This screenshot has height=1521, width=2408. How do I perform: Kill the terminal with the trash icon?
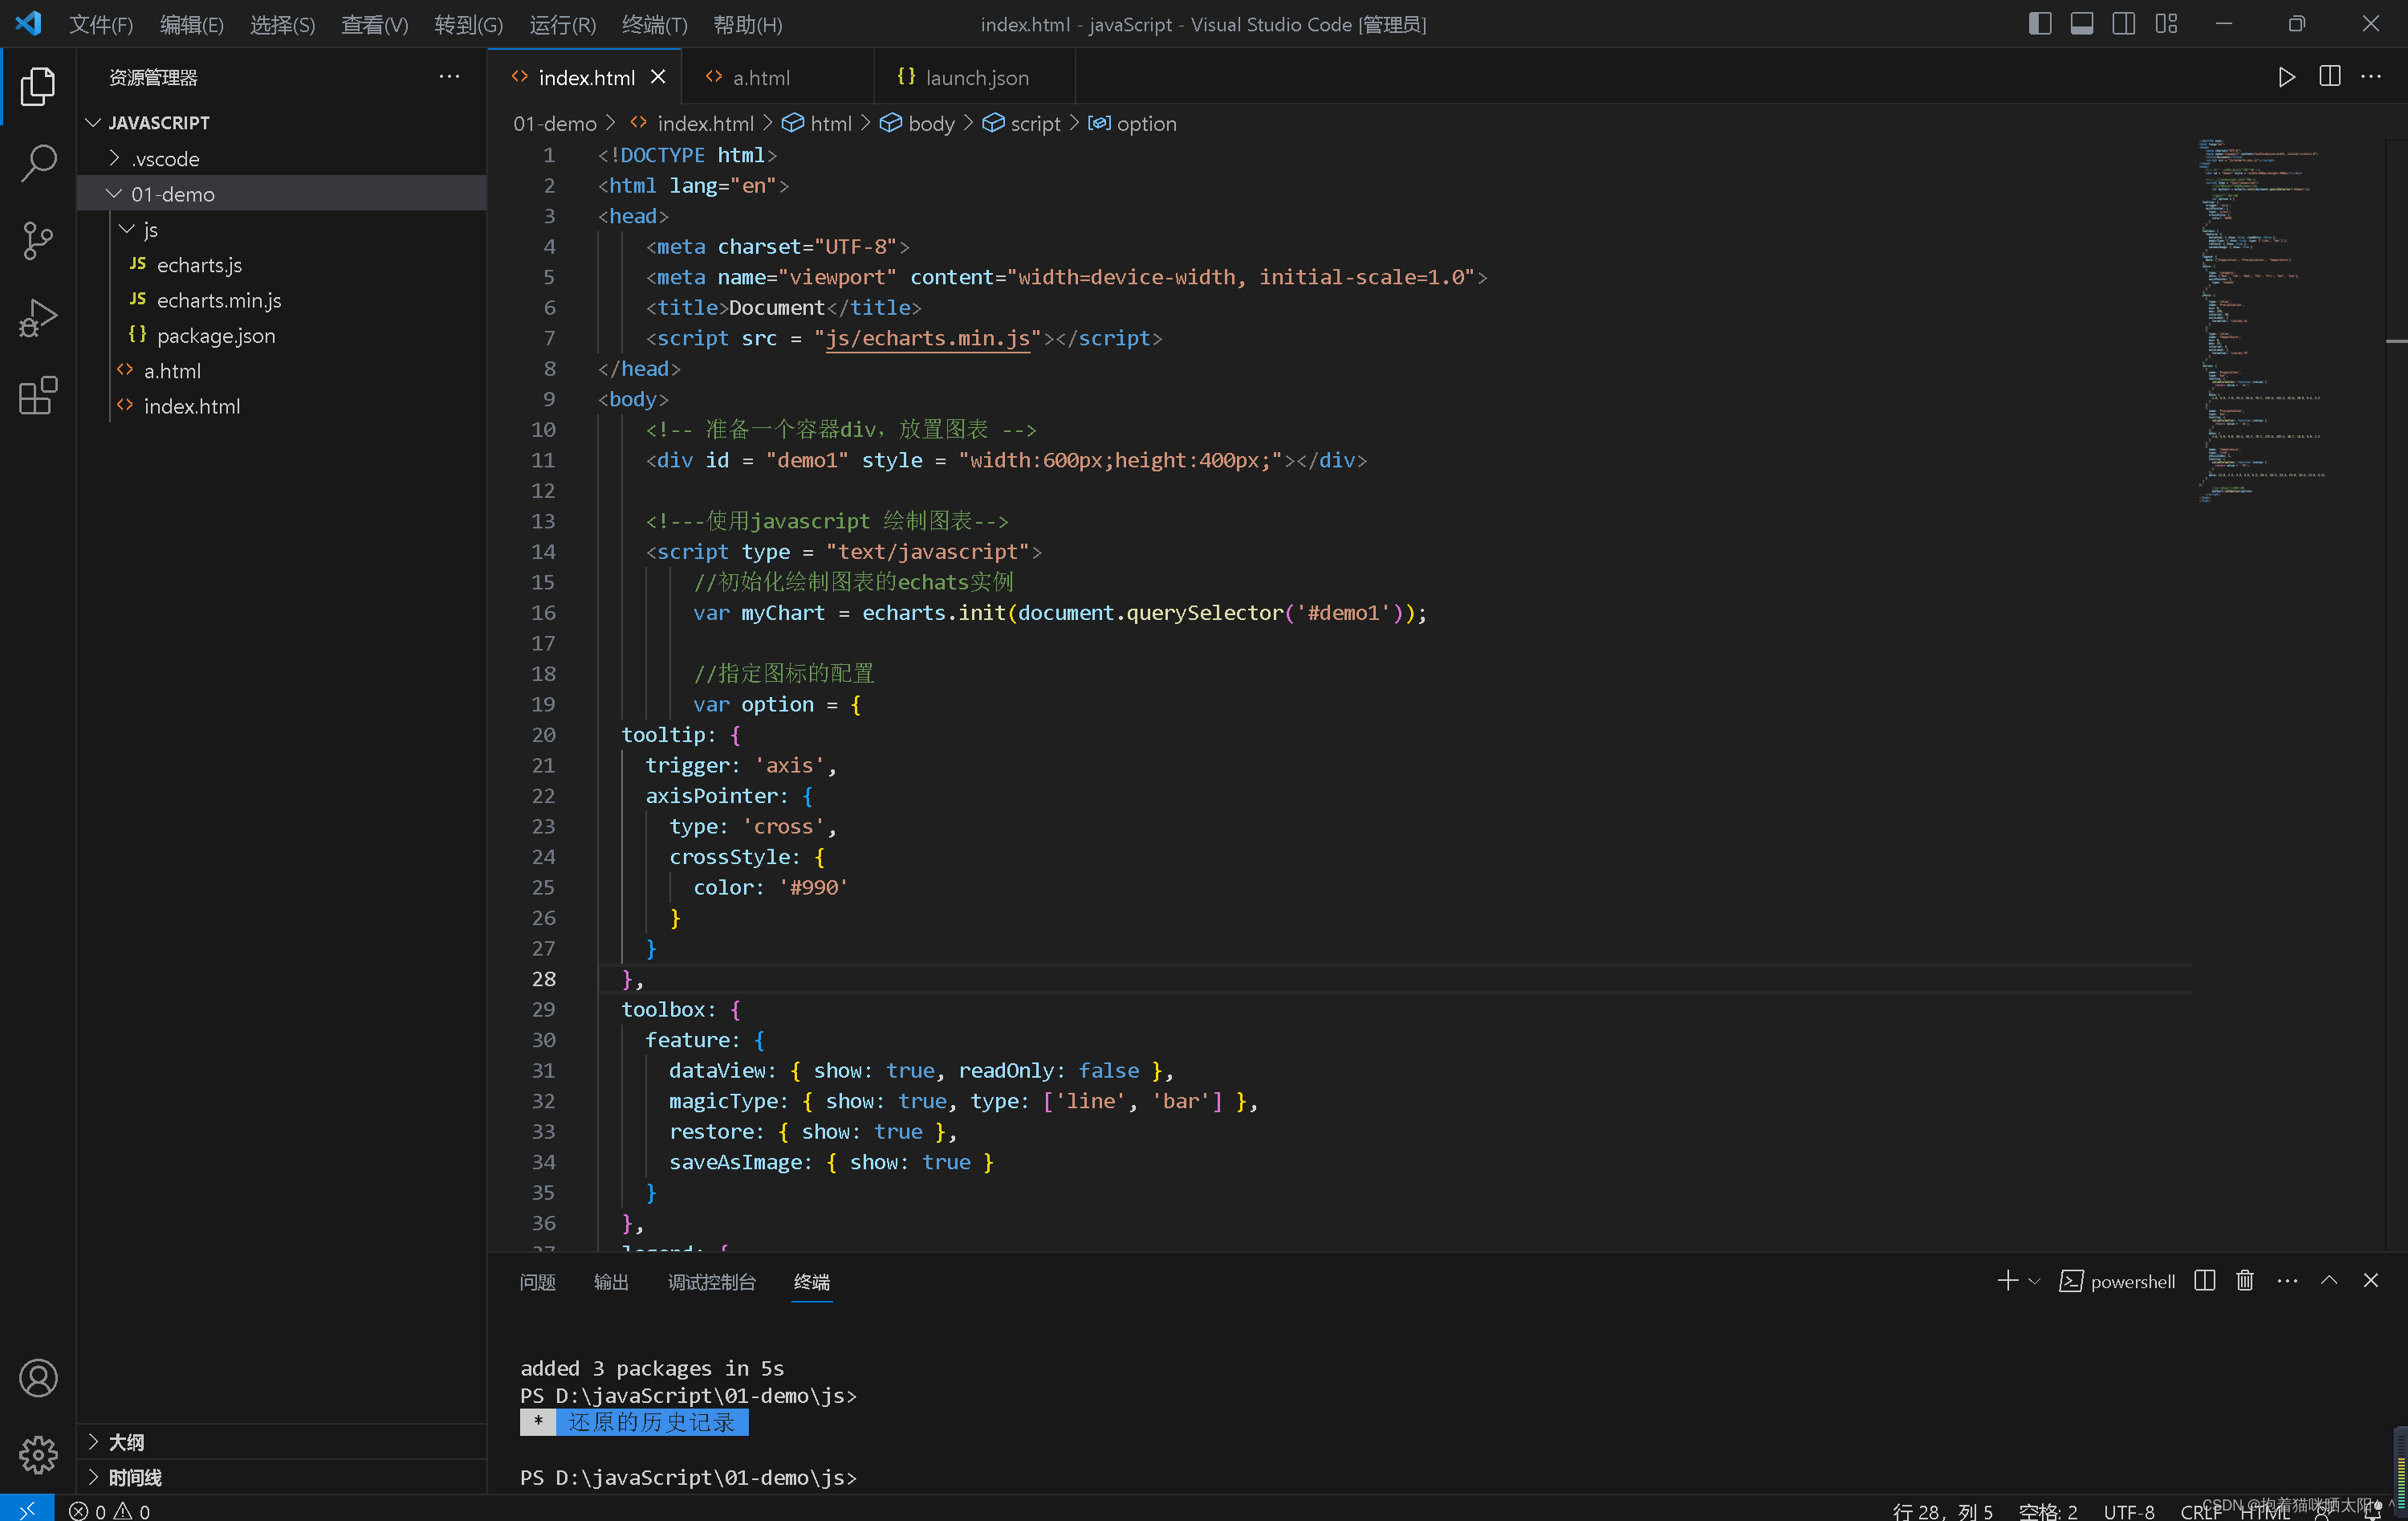(x=2244, y=1281)
